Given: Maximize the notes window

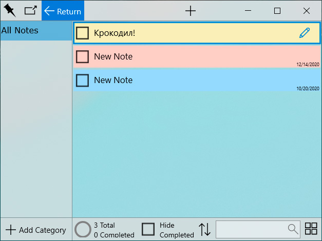Looking at the screenshot, I should tap(277, 11).
